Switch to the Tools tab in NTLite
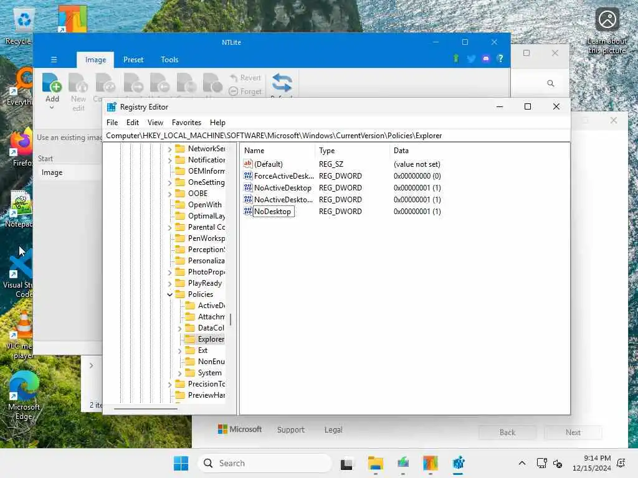 (x=169, y=60)
